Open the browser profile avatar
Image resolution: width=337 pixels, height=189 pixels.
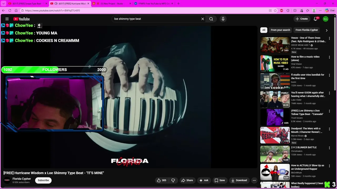314,10
